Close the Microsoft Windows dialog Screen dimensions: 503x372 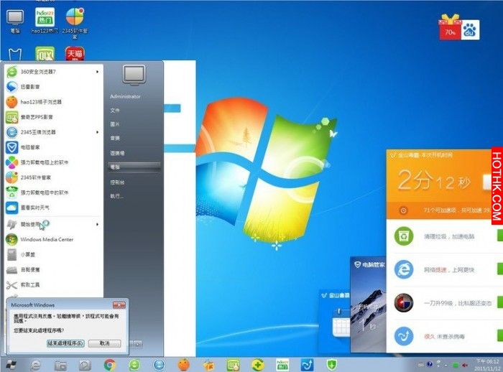coord(119,305)
